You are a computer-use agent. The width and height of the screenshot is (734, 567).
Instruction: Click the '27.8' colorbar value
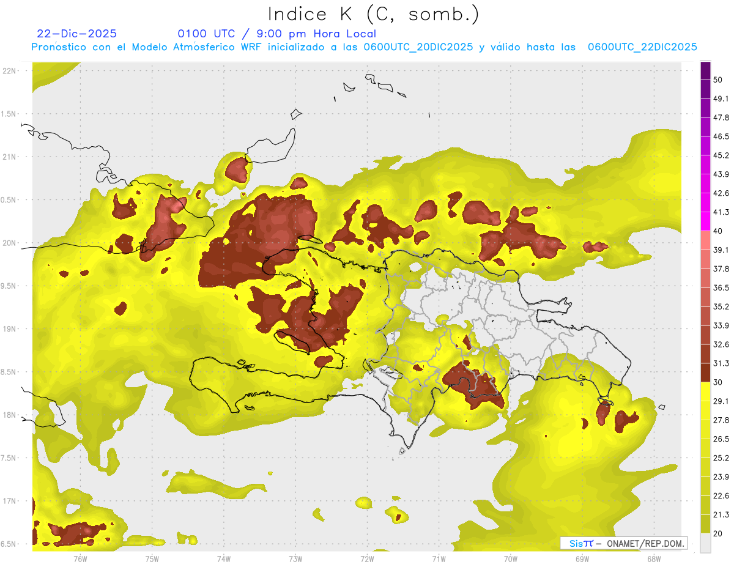click(x=721, y=420)
